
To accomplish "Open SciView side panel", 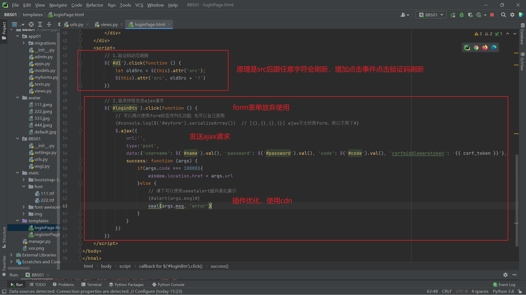I will point(522,61).
